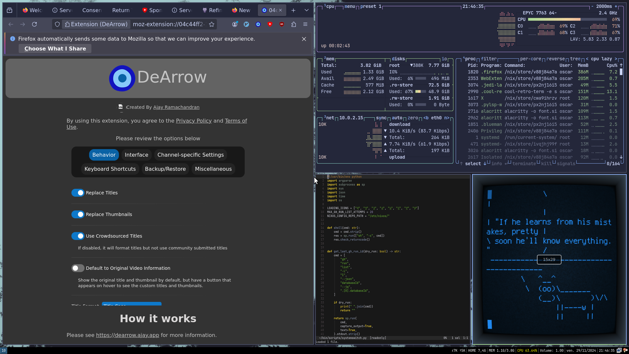629x354 pixels.
Task: Open Channel-specific Settings tab
Action: (191, 155)
